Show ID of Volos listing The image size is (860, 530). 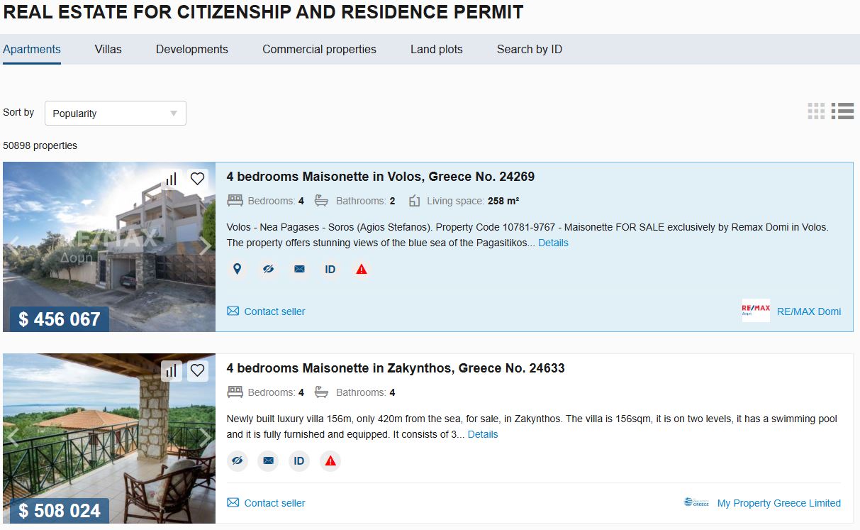click(330, 270)
